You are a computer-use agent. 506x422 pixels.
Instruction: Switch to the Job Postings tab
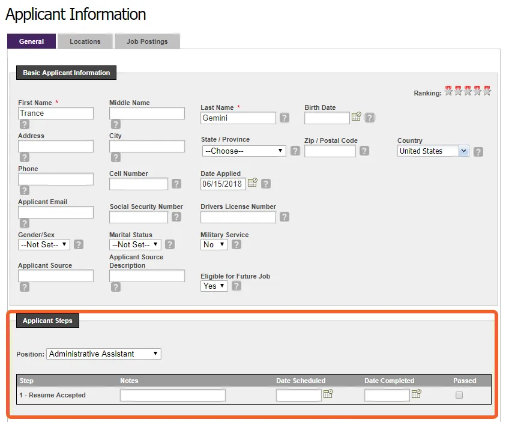tap(147, 41)
